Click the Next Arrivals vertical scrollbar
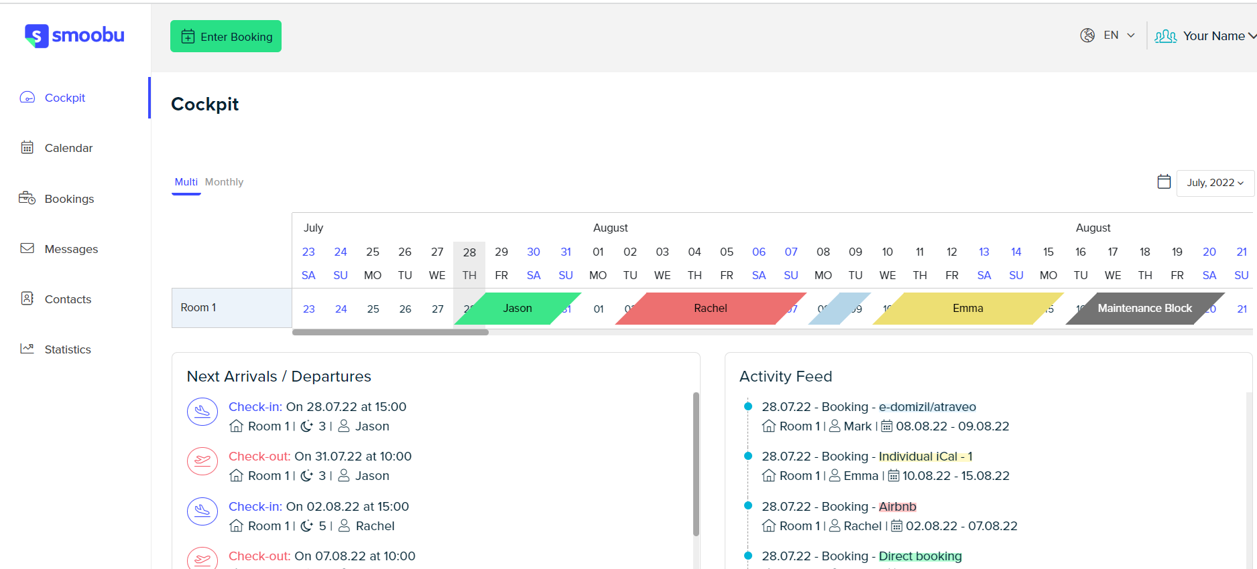The image size is (1257, 569). (696, 464)
